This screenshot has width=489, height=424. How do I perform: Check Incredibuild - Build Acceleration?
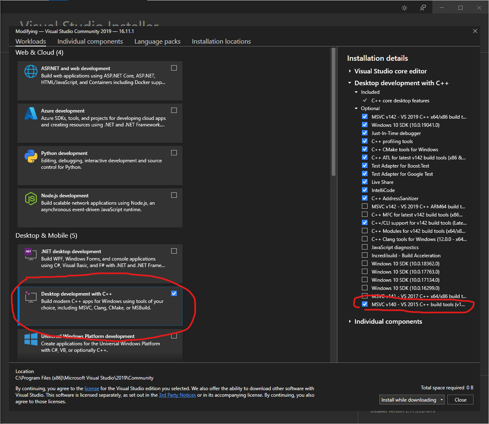click(365, 255)
